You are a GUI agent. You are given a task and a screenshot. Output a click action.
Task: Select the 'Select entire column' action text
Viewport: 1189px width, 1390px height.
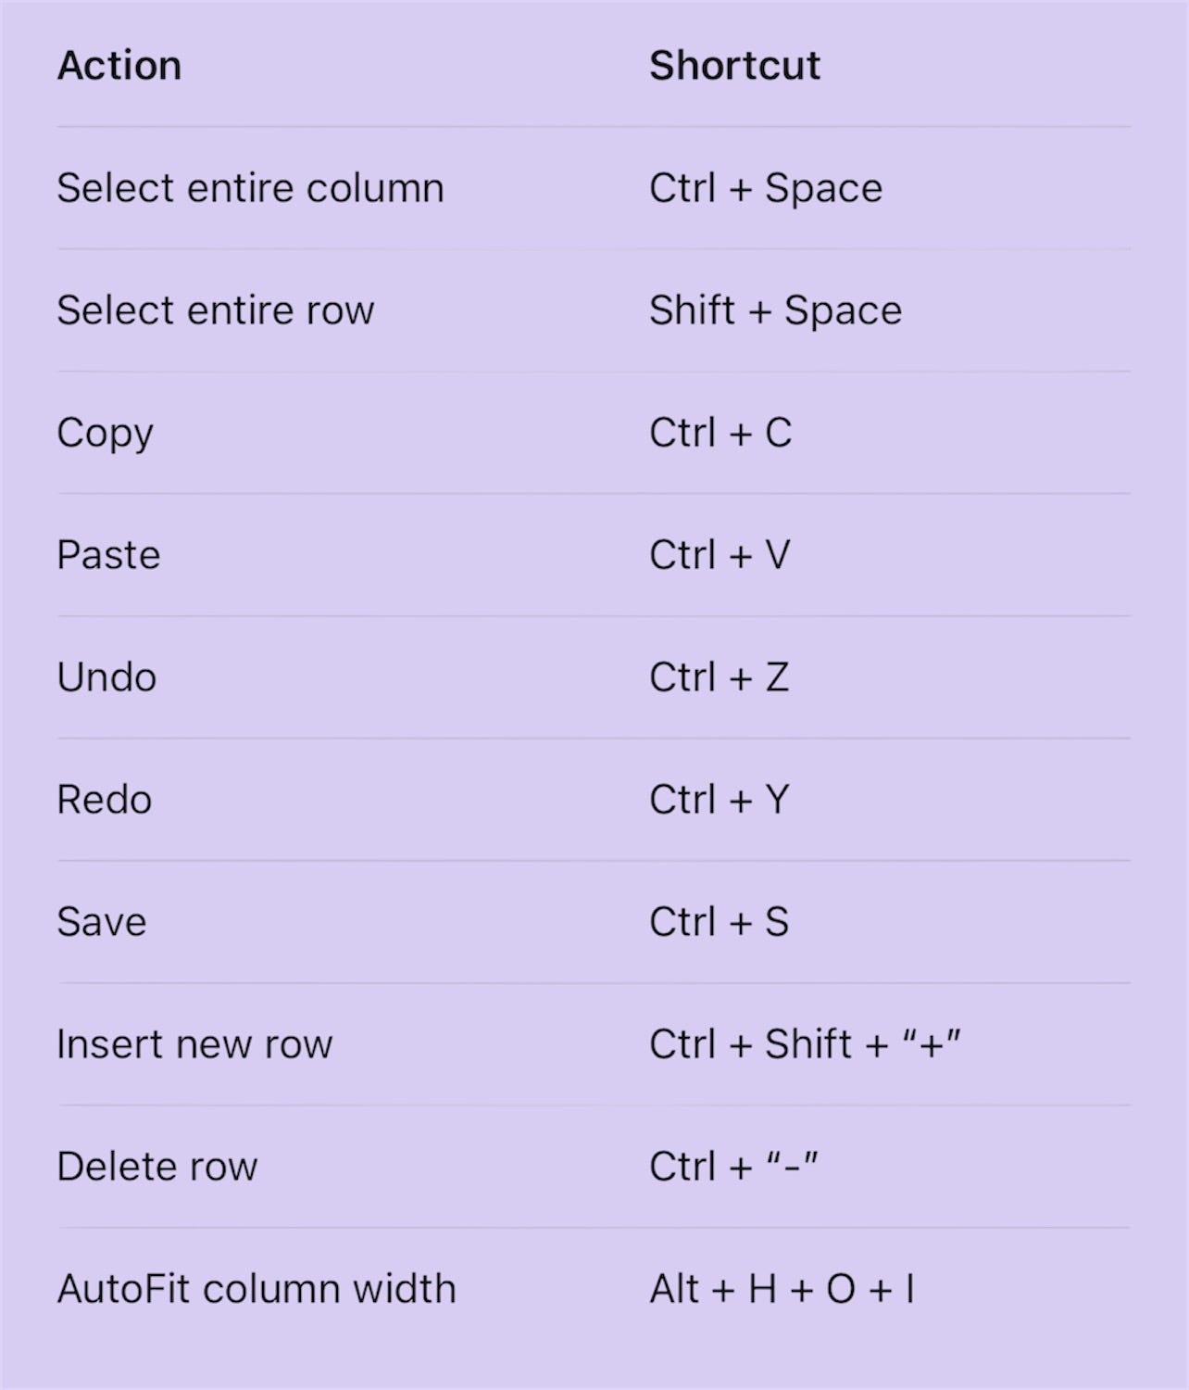click(x=251, y=188)
